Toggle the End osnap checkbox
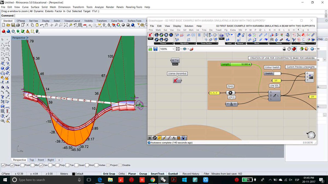The image size is (328, 184). (x=3, y=165)
